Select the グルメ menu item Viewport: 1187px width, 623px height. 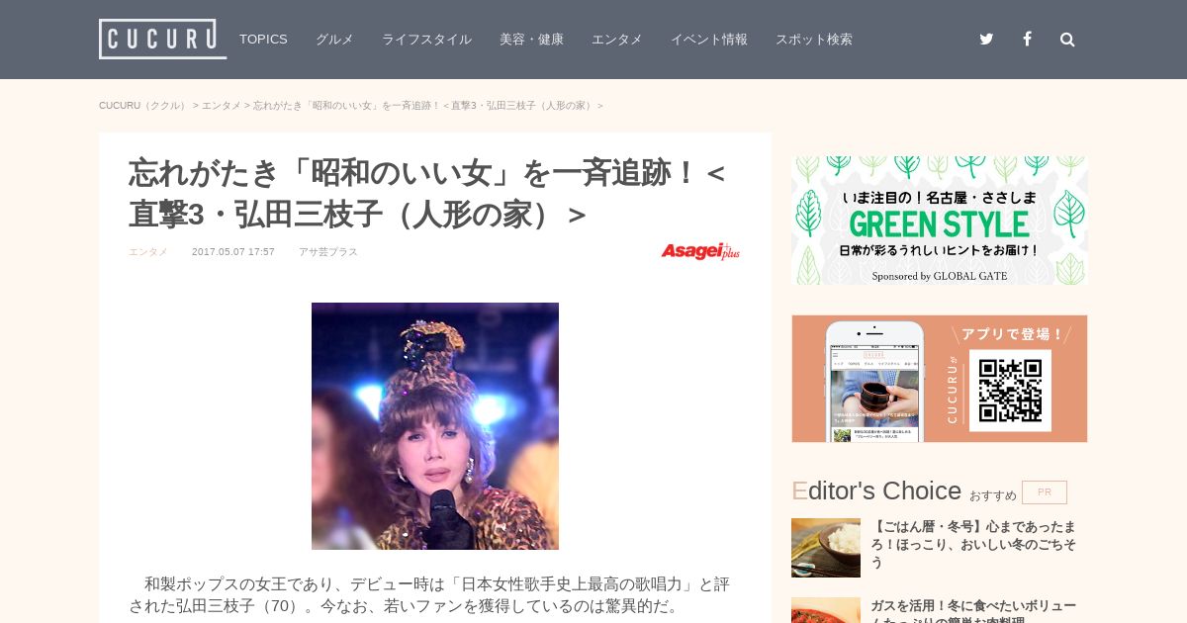pos(334,40)
